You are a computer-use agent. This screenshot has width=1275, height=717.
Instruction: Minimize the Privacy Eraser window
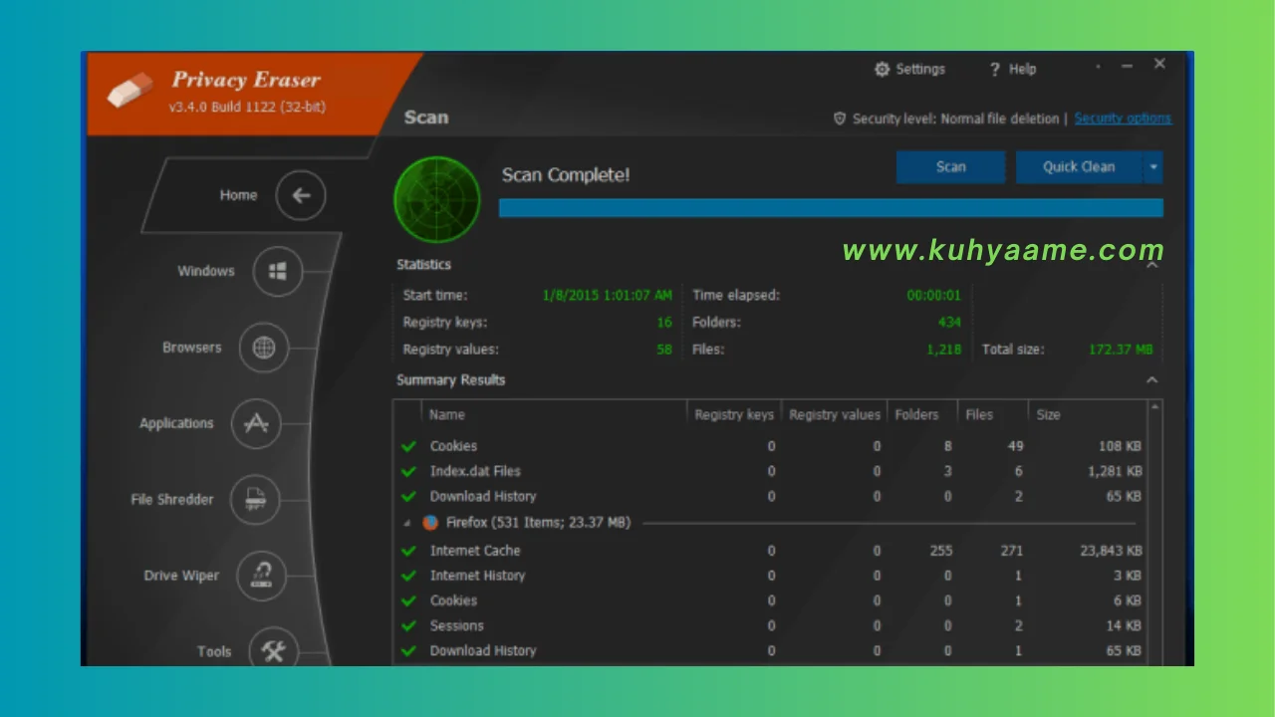(x=1128, y=66)
